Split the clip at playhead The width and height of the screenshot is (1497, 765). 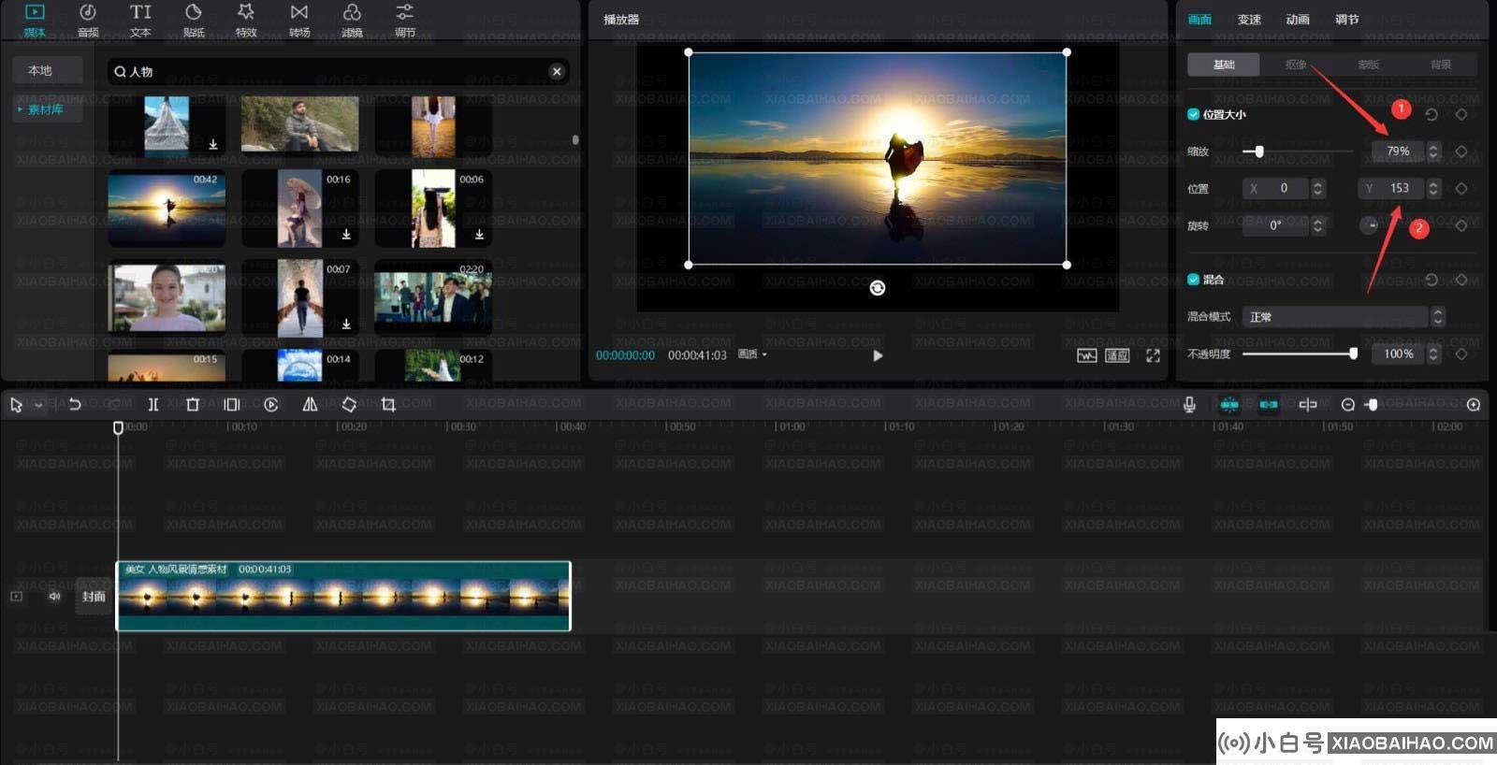point(153,405)
